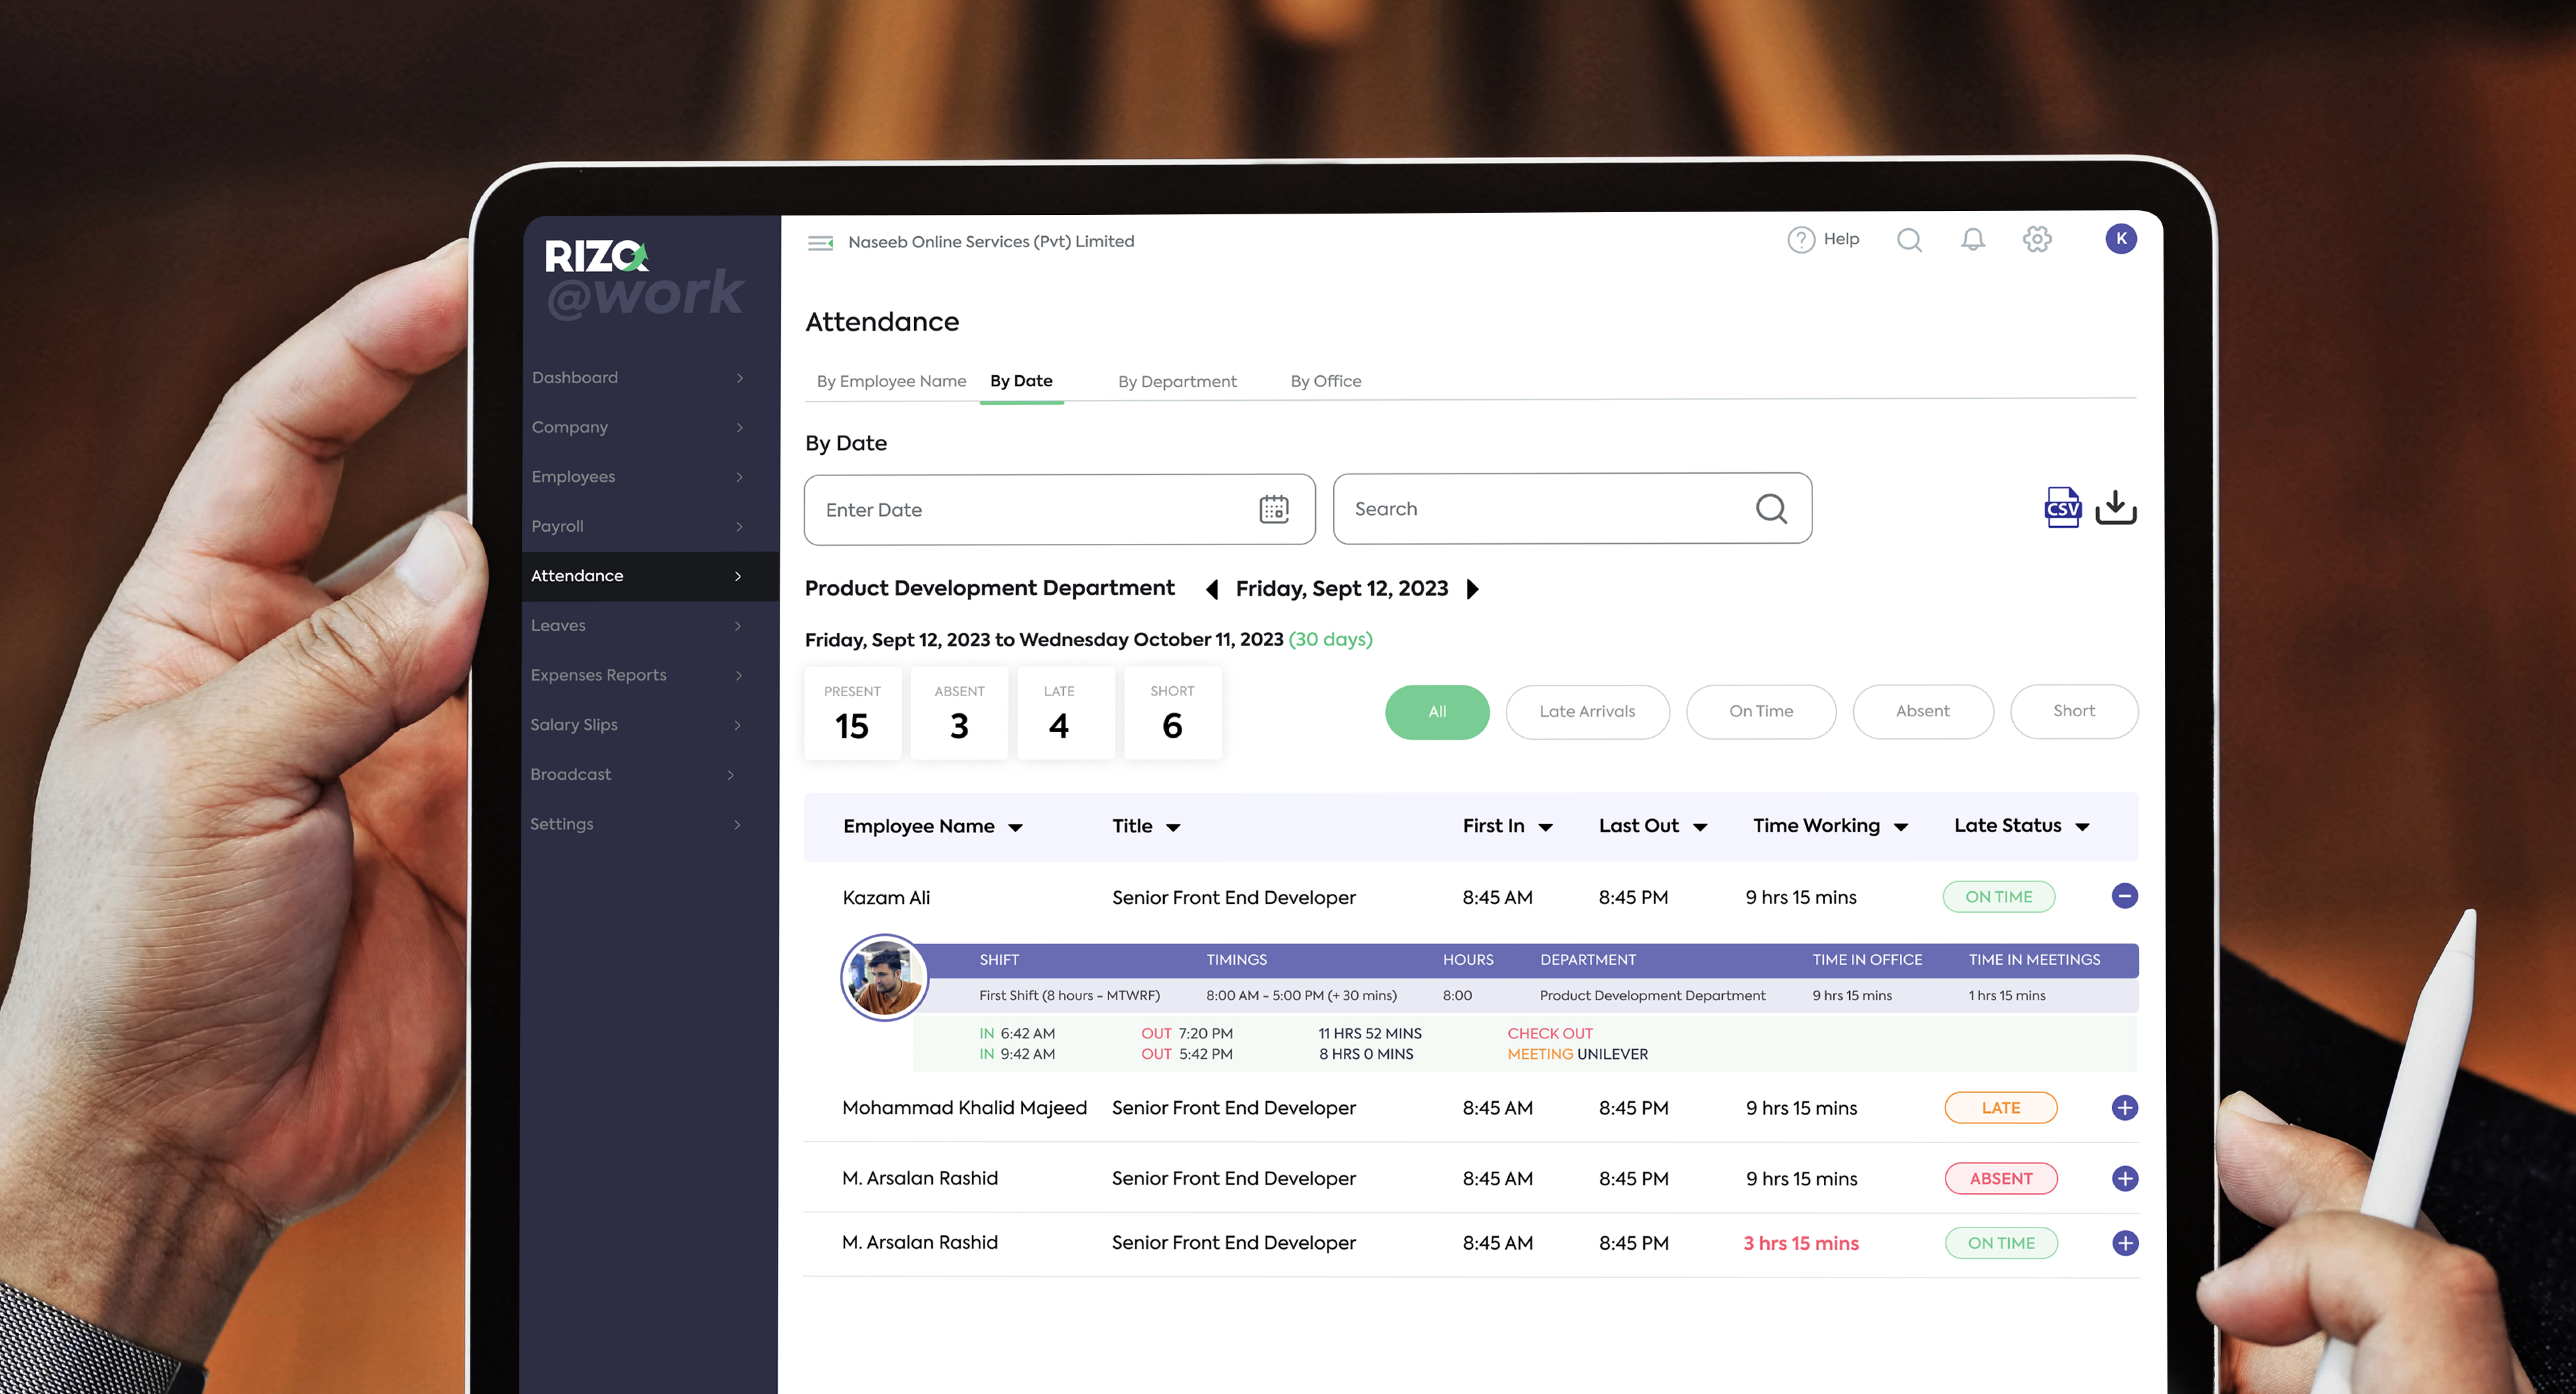
Task: Switch to By Employee Name tab
Action: click(891, 381)
